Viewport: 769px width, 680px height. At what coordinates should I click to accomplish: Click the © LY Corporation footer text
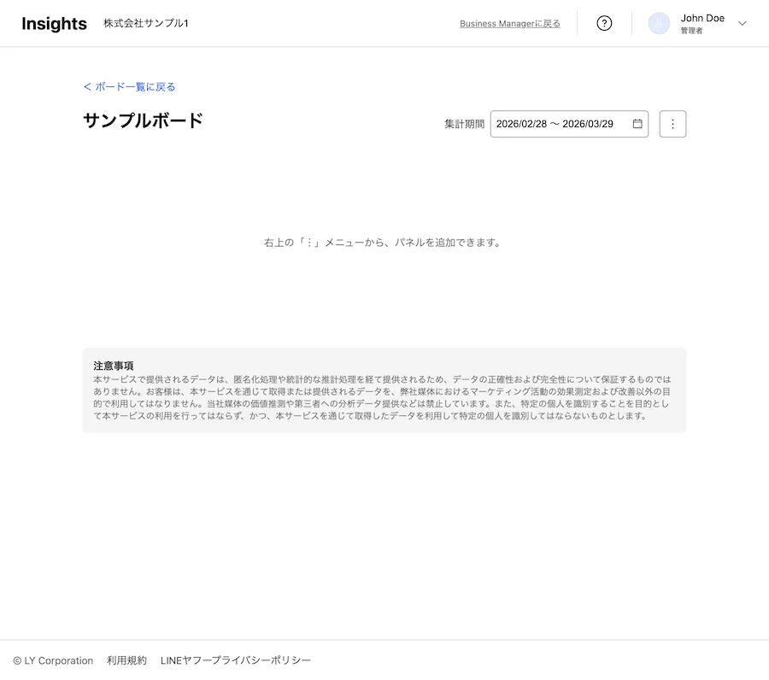[x=53, y=660]
